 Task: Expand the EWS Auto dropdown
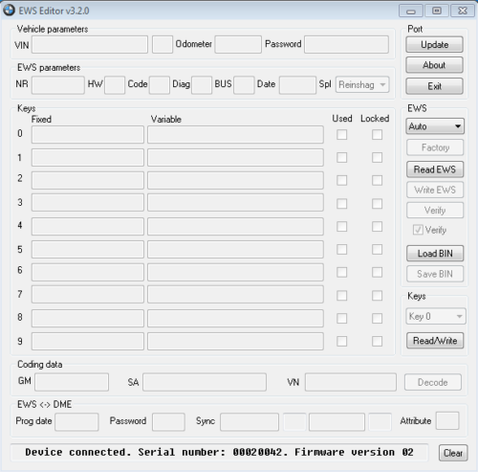coord(435,126)
